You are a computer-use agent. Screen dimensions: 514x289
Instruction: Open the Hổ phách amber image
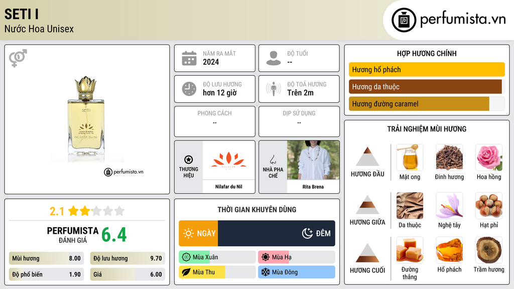[449, 250]
